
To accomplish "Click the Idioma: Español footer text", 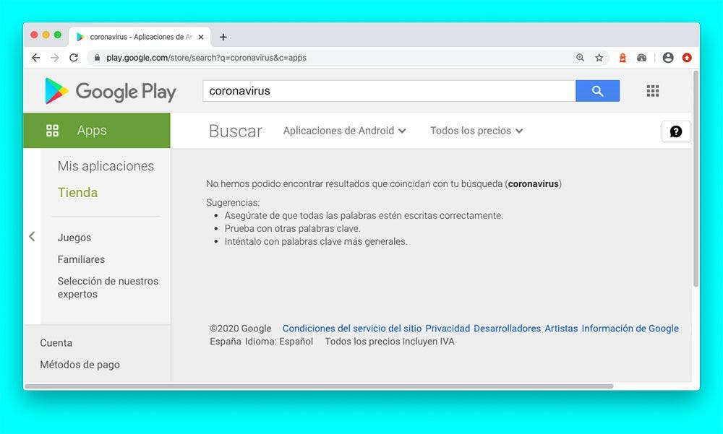I will 279,342.
